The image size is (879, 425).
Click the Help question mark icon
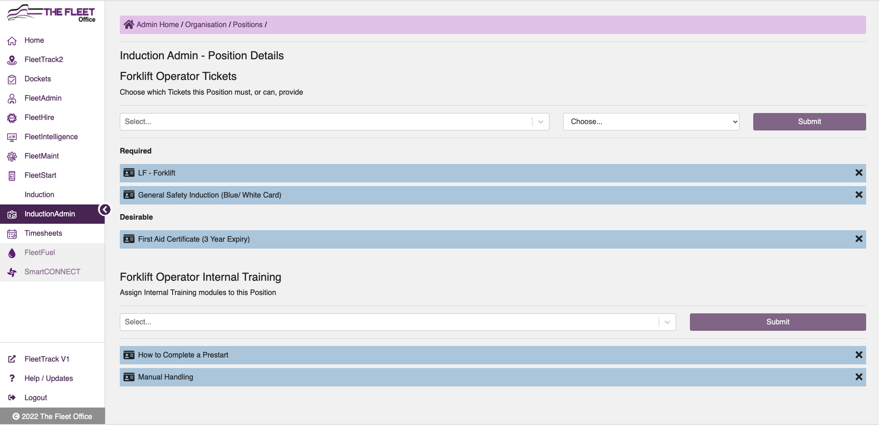12,378
